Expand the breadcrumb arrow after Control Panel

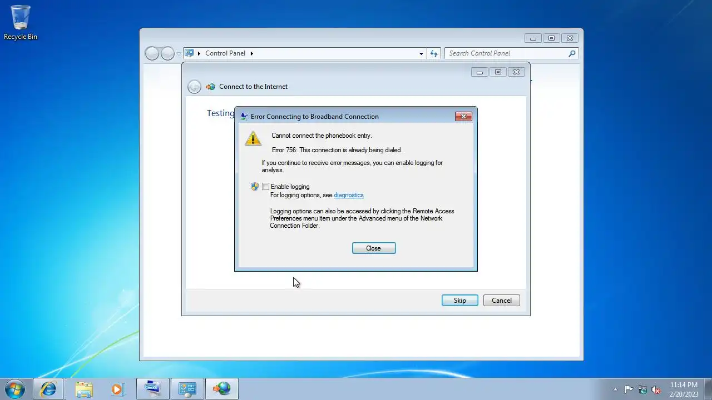[251, 53]
